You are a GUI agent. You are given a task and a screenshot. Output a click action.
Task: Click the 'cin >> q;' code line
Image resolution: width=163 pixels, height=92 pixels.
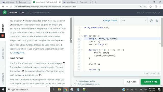[x=94, y=64]
